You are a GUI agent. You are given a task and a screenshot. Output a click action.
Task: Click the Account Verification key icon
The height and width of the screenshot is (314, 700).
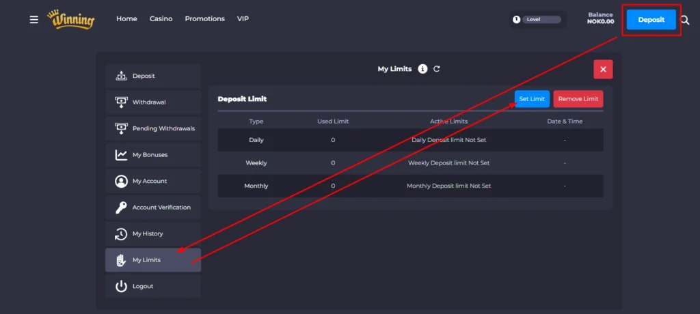click(121, 208)
